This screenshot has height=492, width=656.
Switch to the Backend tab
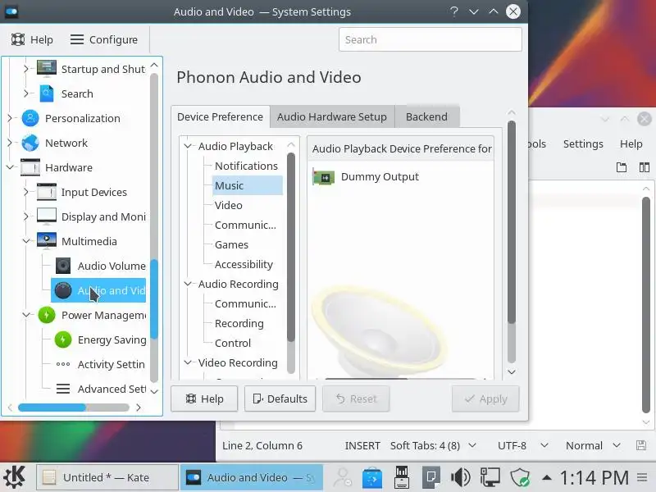coord(426,116)
